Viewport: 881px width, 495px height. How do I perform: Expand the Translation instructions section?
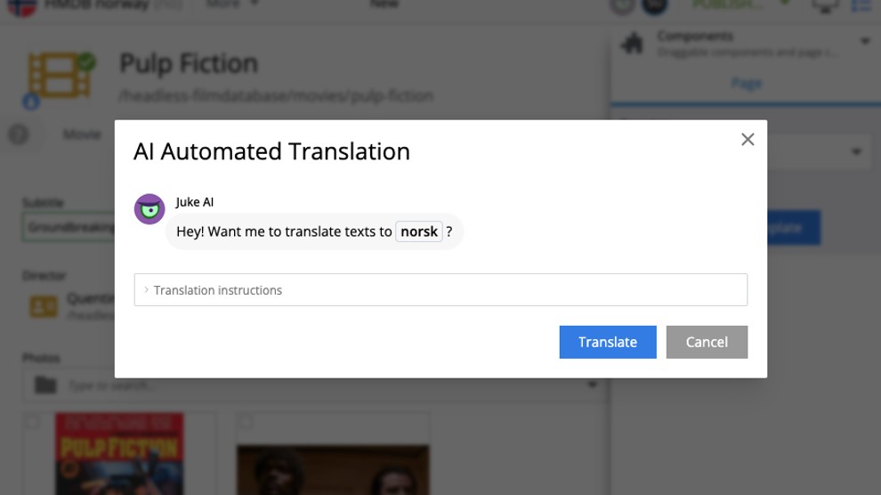440,290
